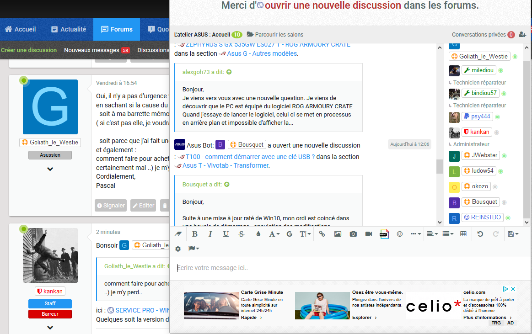Open 'Asus T - Vivotab - Transformer' link
Image resolution: width=532 pixels, height=334 pixels.
226,166
